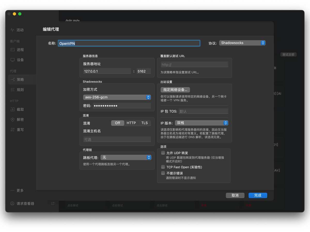310x232 pixels.
Task: Click the external-link icon beside 请求查看器
Action: 53,204
